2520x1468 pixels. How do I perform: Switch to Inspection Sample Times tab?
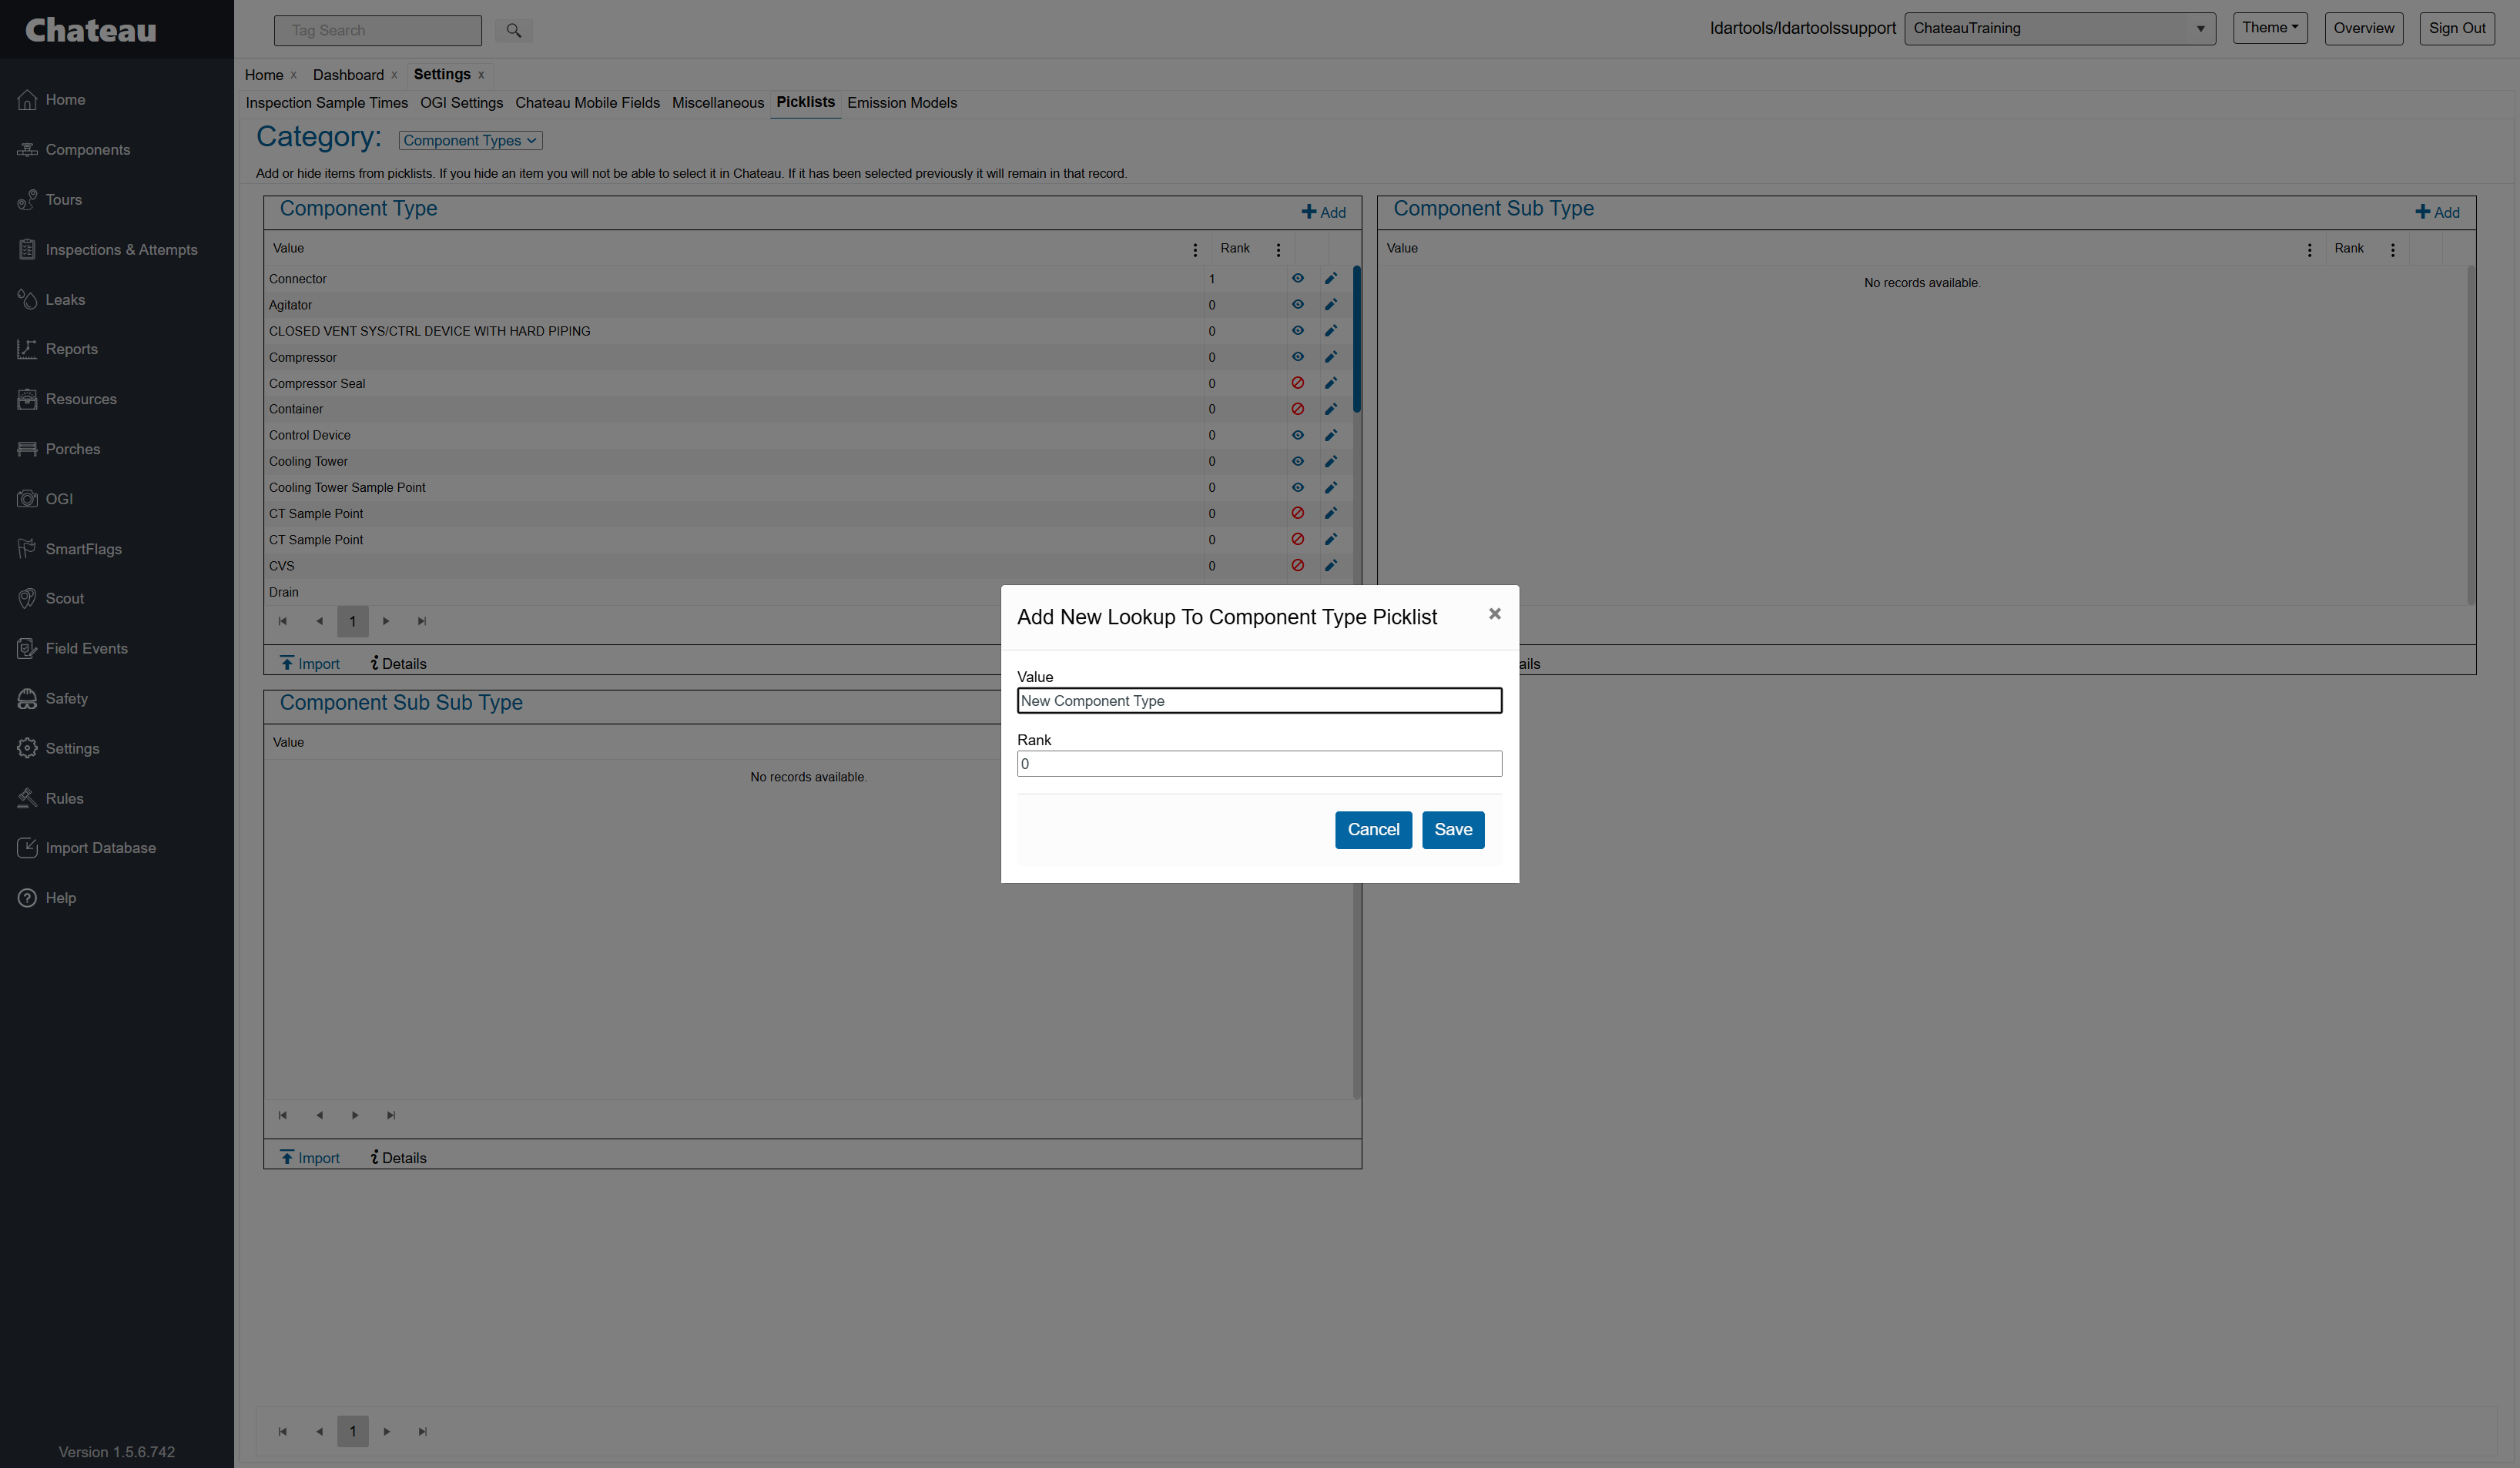click(x=327, y=103)
